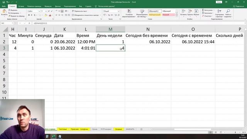
Task: Share workbook via Поделиться
Action: point(239,6)
